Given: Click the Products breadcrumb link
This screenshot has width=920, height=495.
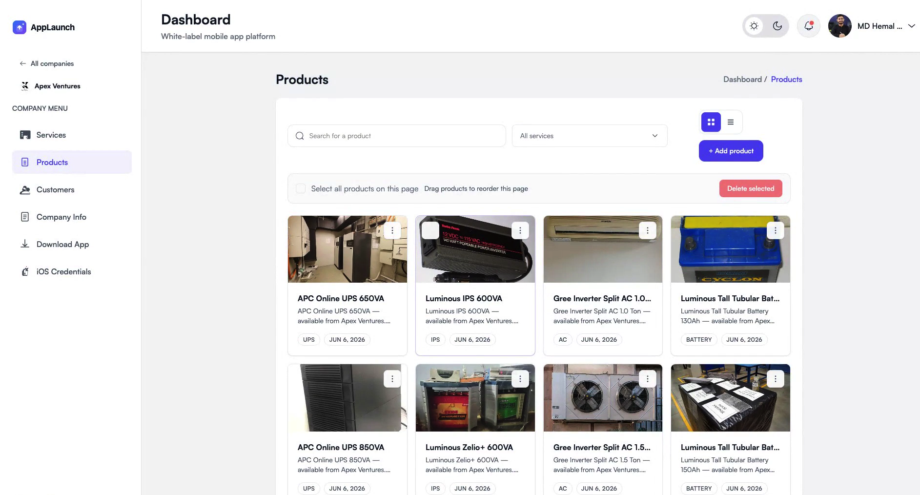Looking at the screenshot, I should [786, 79].
